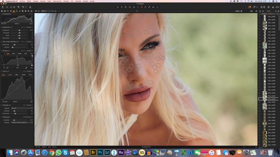Toggle the Exposure warning triangle icon
The image size is (280, 157).
point(273,7)
